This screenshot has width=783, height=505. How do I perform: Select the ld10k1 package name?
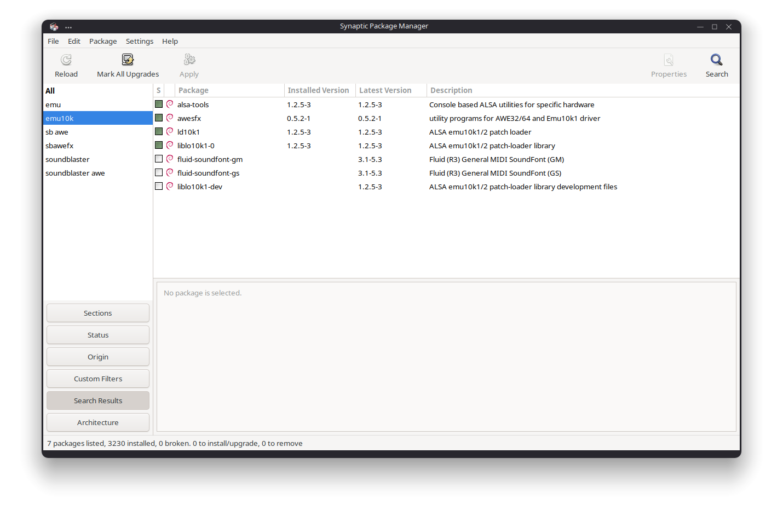point(188,132)
